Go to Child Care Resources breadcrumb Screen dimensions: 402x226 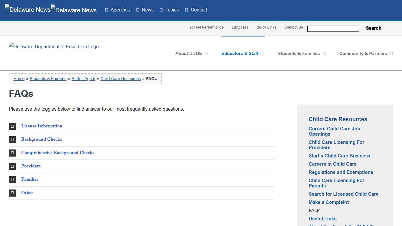coord(121,79)
